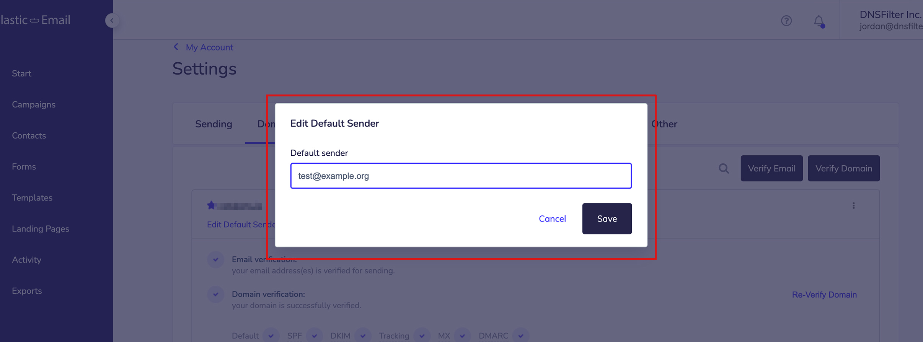The image size is (923, 342).
Task: Click the DKIM status check icon
Action: pos(363,335)
